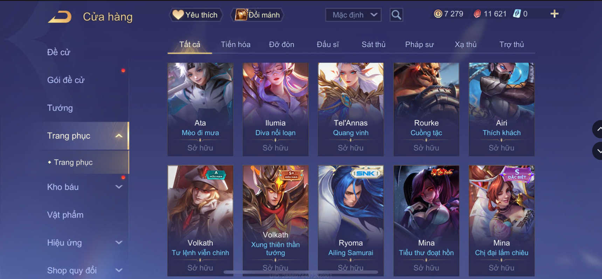Click the back arrow logo icon
Screen dimensions: 602x279
(x=60, y=16)
